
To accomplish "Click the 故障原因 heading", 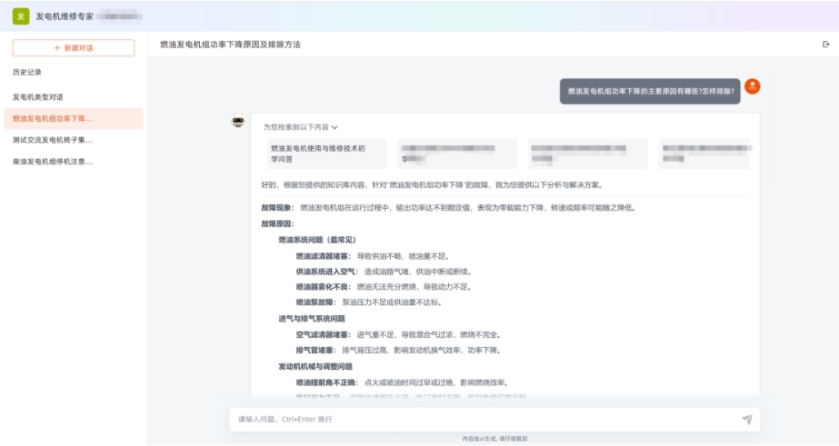I will (x=277, y=223).
